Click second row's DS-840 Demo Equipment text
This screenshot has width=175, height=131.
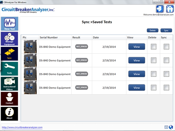[55, 61]
